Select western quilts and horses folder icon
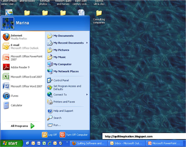This screenshot has height=147, width=186. pos(63,13)
